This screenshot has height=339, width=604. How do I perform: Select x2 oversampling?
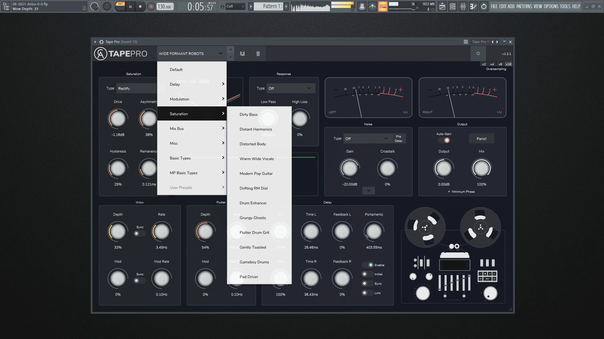coord(484,64)
